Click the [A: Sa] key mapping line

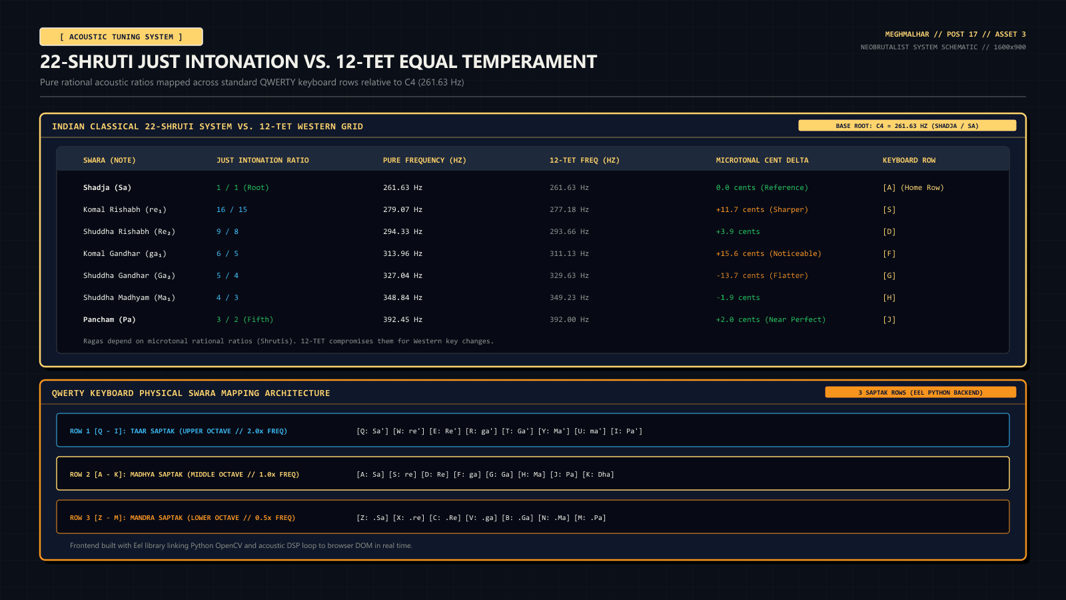[x=485, y=475]
